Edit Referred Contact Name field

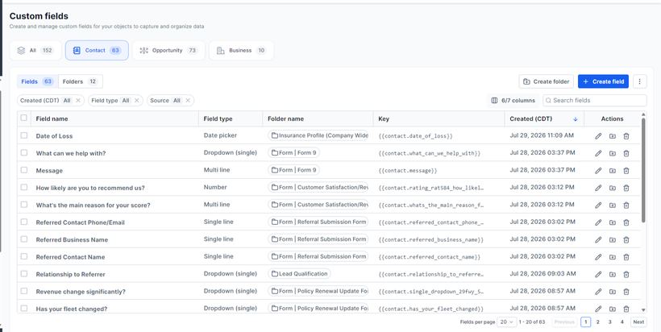(x=598, y=257)
